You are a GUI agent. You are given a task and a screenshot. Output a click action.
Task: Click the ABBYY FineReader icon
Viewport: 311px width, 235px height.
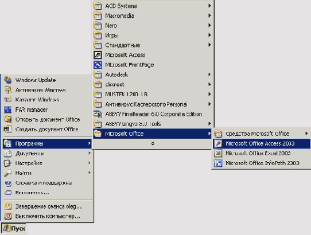(x=98, y=114)
